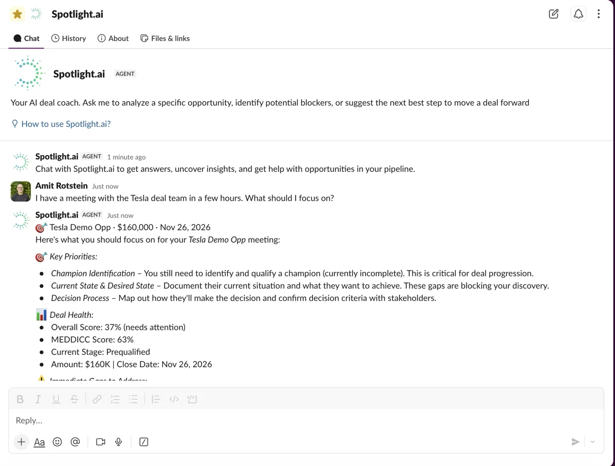Toggle italic formatting in composer
The height and width of the screenshot is (466, 615).
tap(38, 399)
